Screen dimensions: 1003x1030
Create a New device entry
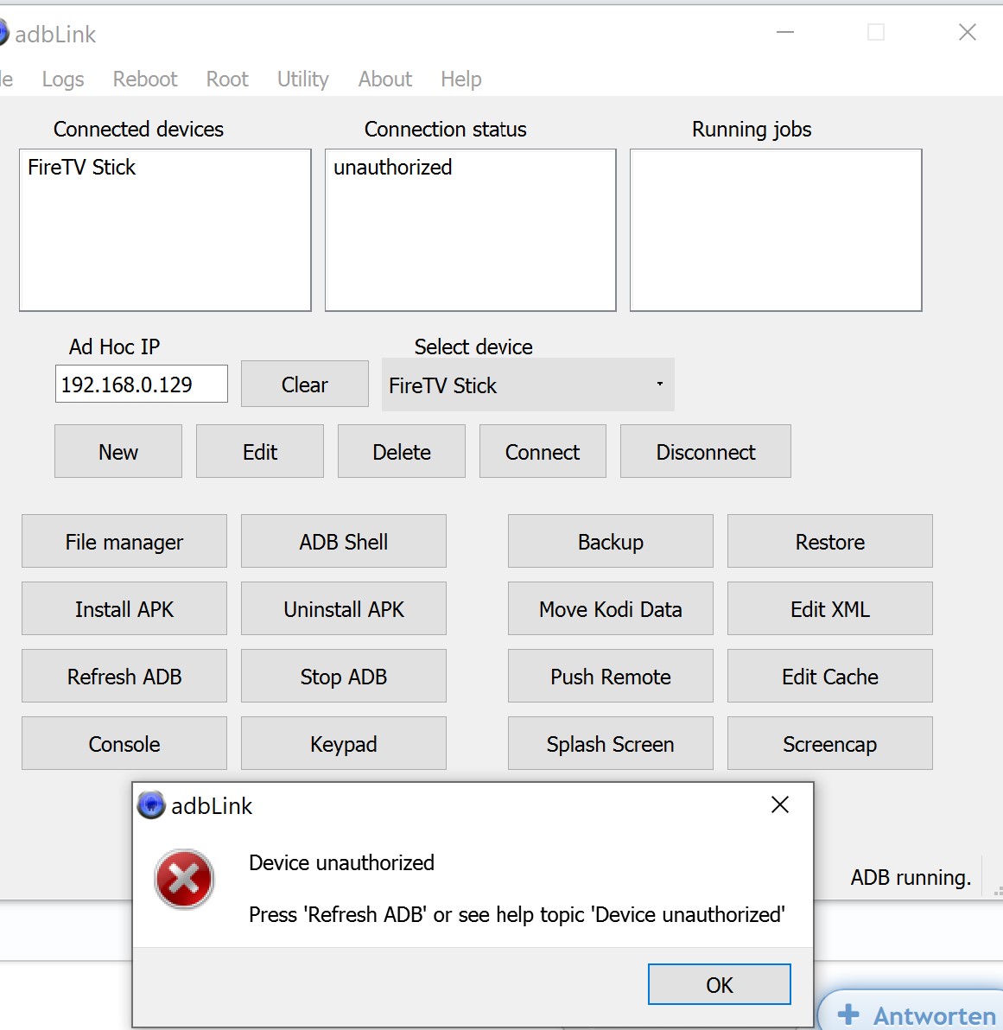(118, 451)
